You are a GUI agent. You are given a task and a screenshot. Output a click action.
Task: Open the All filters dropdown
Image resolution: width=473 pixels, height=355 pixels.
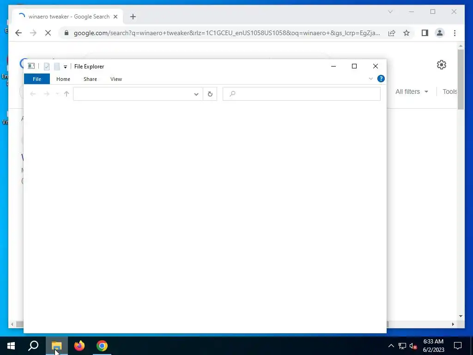tap(412, 92)
